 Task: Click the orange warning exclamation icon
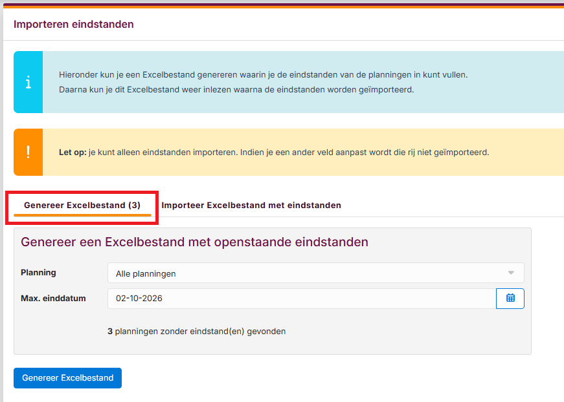pyautogui.click(x=28, y=152)
